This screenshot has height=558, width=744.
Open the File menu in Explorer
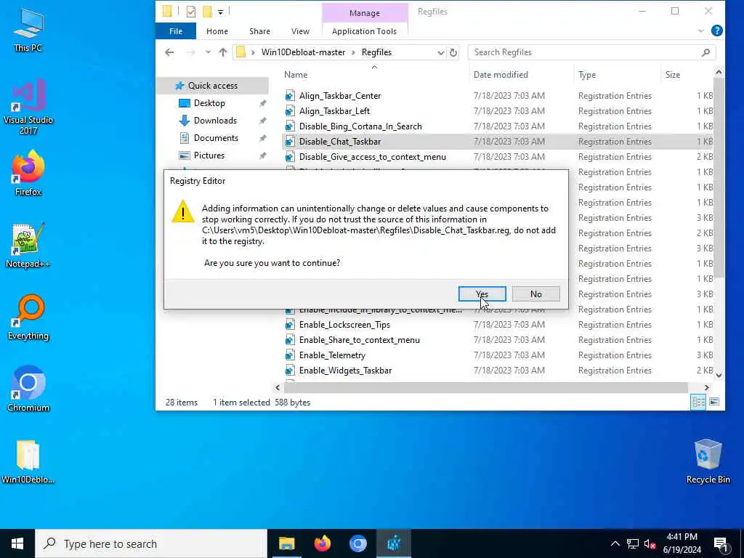point(176,31)
